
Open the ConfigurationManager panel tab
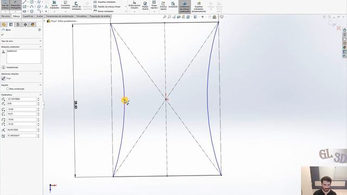(x=18, y=24)
